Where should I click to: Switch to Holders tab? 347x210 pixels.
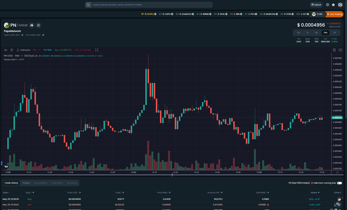(x=26, y=183)
